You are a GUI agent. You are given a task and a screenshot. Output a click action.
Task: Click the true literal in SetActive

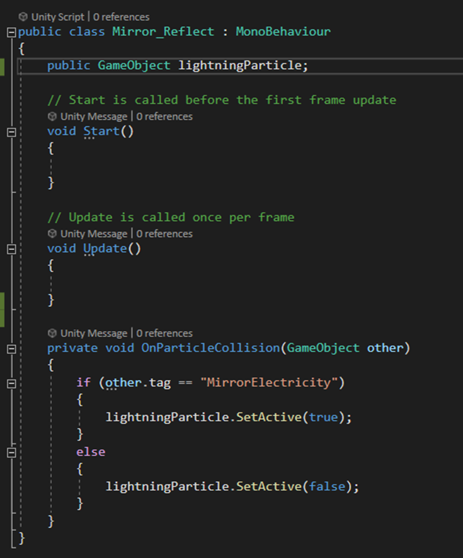[x=323, y=417]
